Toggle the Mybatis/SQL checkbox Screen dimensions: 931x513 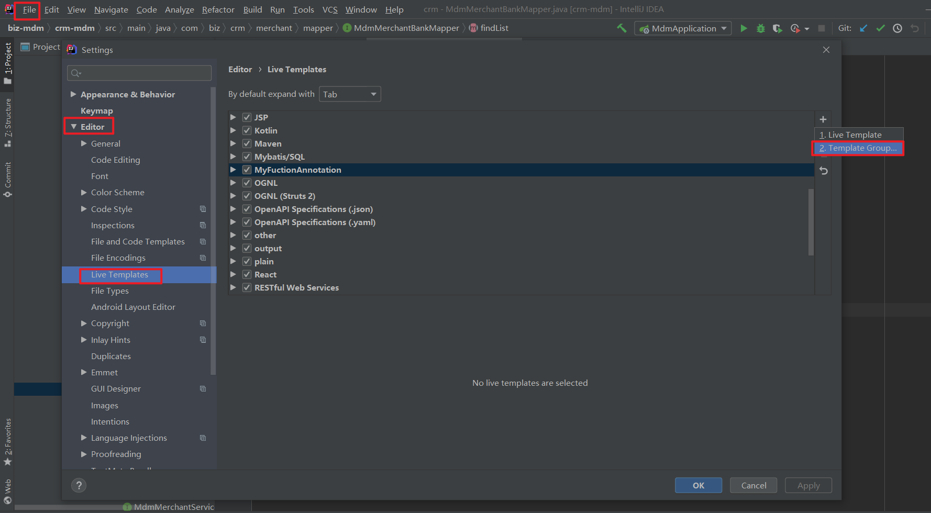(x=247, y=157)
